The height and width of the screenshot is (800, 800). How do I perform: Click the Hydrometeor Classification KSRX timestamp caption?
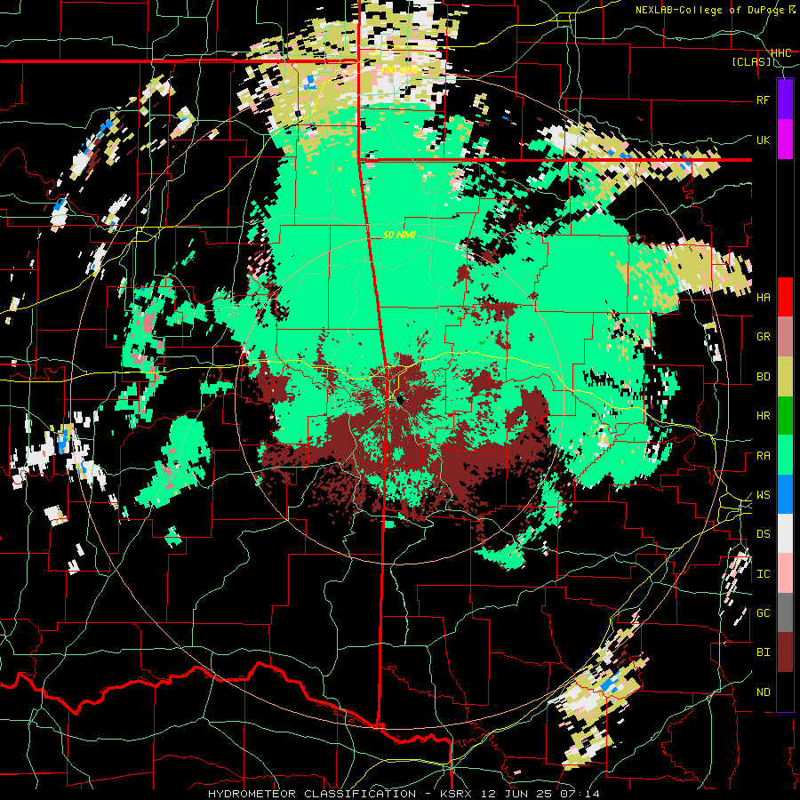tap(404, 794)
